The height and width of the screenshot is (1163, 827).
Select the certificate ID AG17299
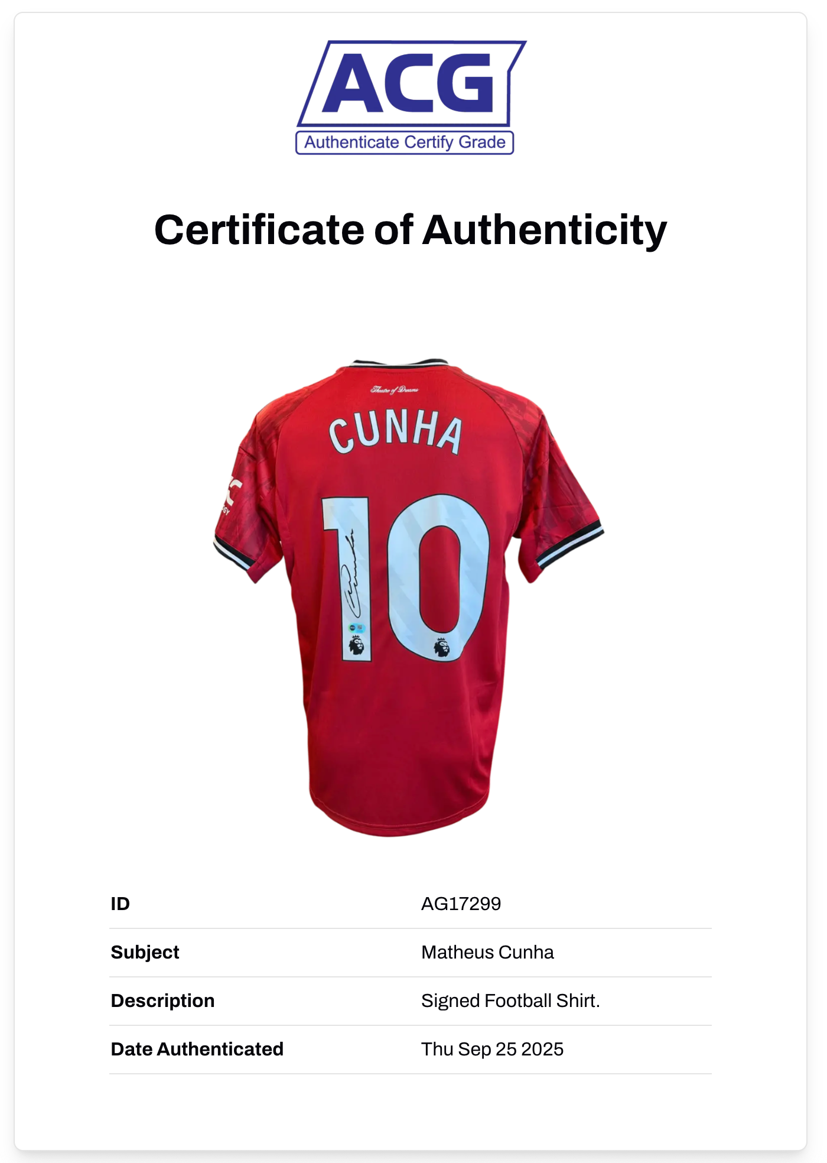[461, 904]
